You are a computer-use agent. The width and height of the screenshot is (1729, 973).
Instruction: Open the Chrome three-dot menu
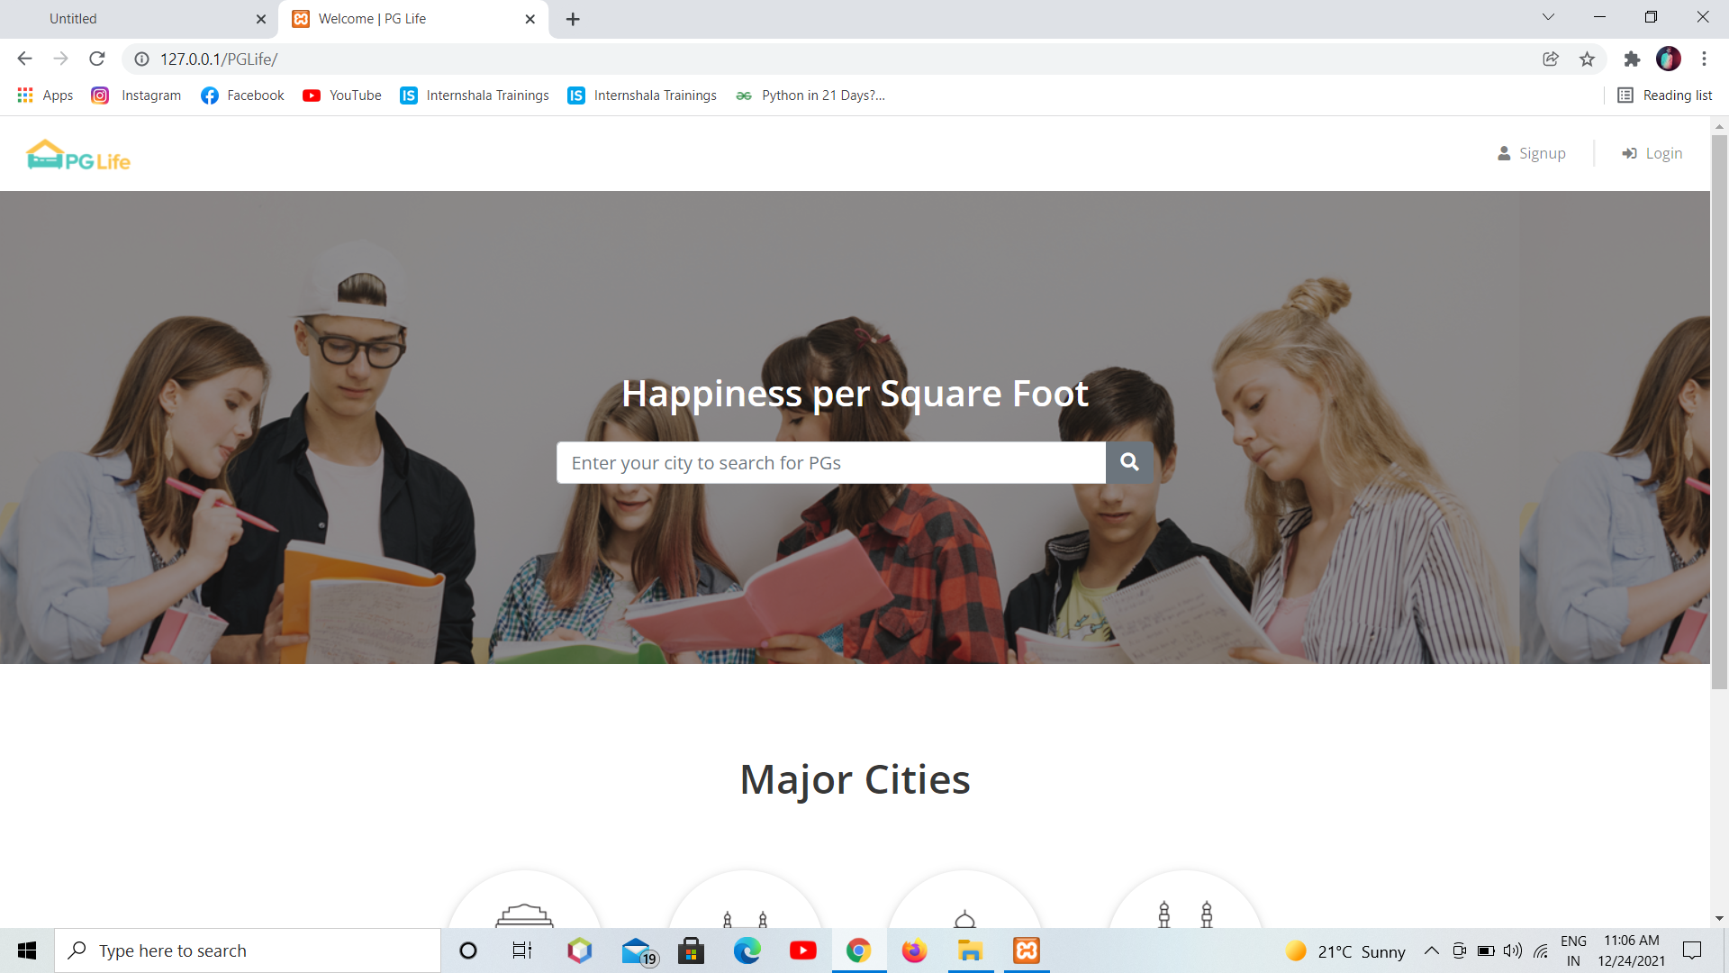point(1704,59)
